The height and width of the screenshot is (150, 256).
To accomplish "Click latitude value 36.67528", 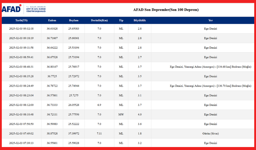I will pos(52,57).
